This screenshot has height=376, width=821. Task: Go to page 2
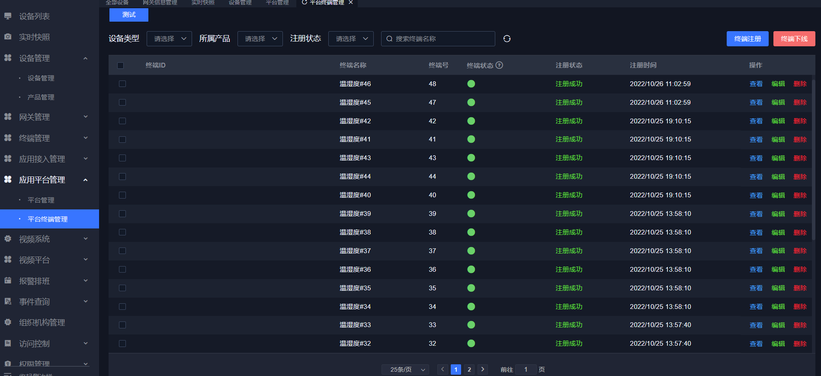tap(469, 369)
